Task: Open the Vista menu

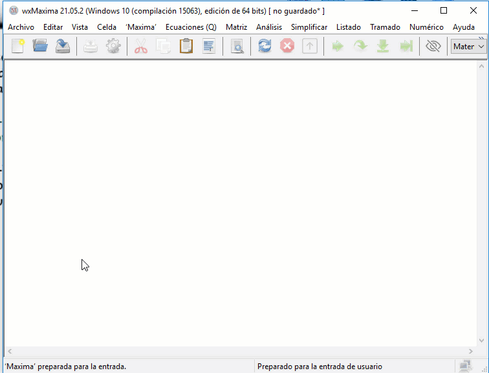Action: coord(80,27)
